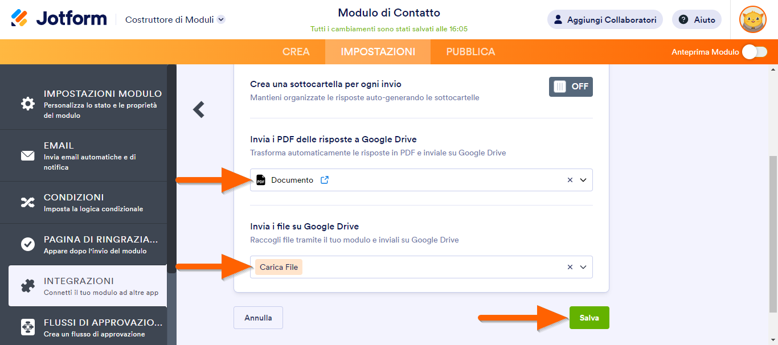Click the Annulla button

point(258,318)
